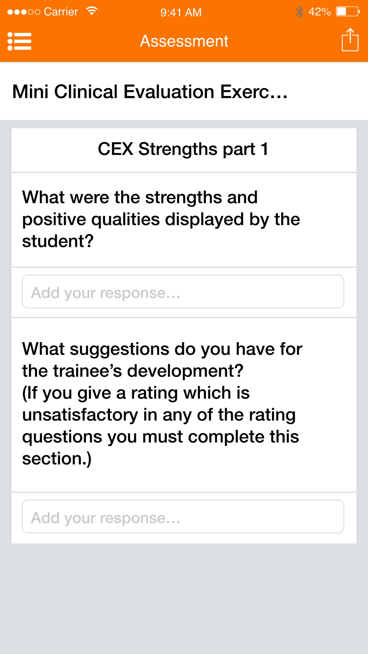Tap the trainee's development suggestions question

click(162, 359)
